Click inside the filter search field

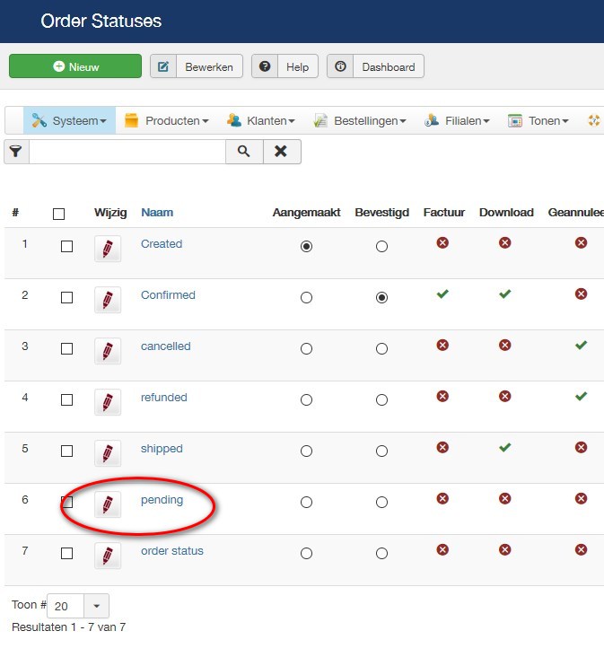127,151
